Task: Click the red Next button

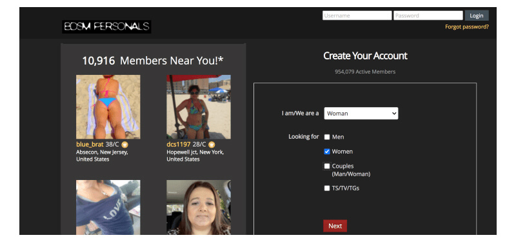Action: 335,226
